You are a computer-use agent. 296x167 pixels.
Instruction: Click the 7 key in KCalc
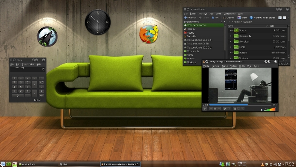14,82
